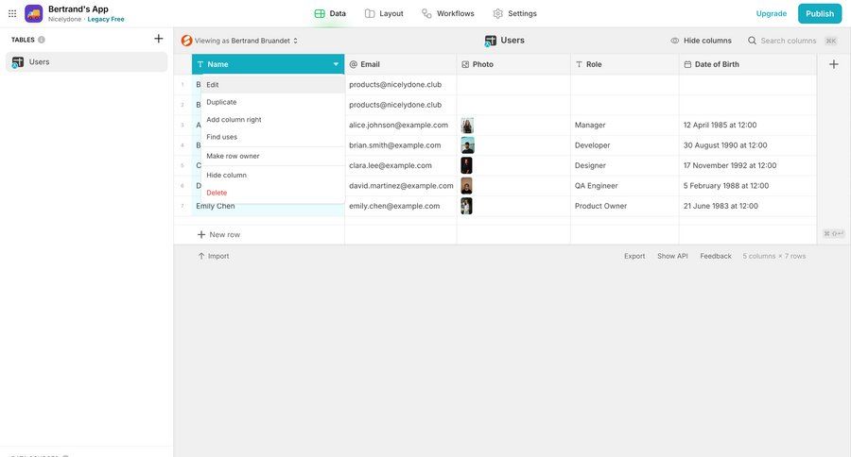Click the Feedback link

[x=716, y=256]
